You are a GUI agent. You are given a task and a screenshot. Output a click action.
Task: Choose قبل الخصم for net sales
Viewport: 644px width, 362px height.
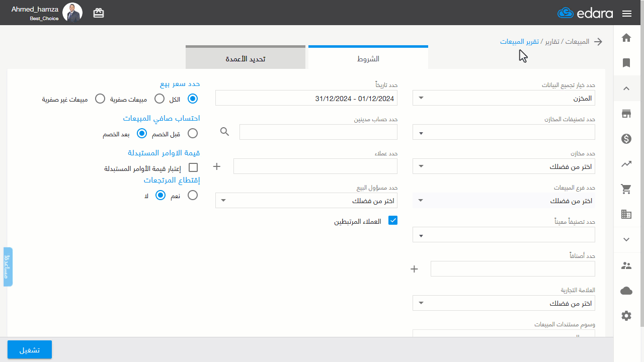coord(193,133)
